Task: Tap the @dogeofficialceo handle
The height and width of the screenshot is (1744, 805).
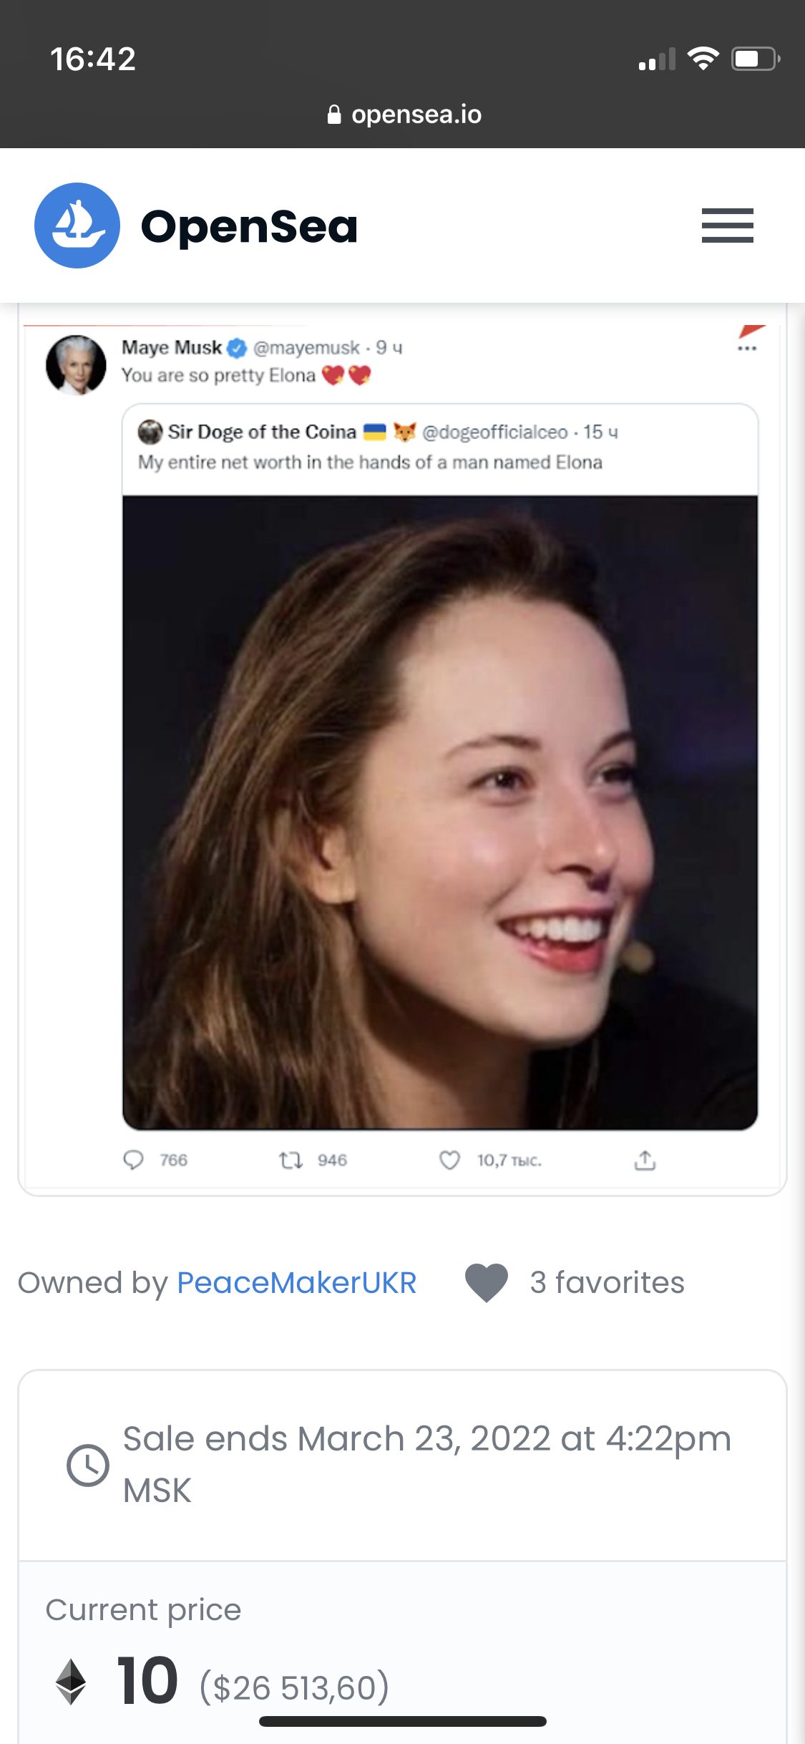Action: point(494,432)
